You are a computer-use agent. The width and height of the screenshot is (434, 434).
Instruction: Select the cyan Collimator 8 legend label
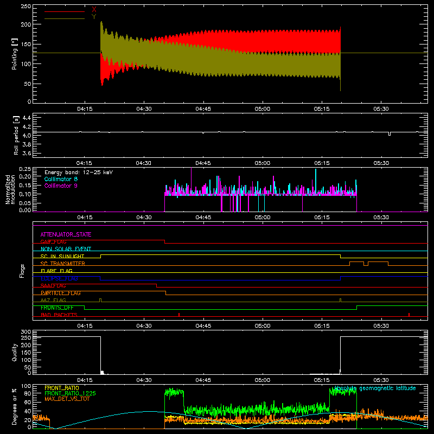click(61, 179)
